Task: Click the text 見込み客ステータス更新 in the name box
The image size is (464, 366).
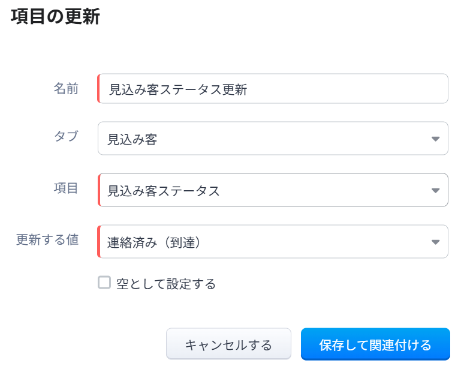Action: (x=177, y=89)
